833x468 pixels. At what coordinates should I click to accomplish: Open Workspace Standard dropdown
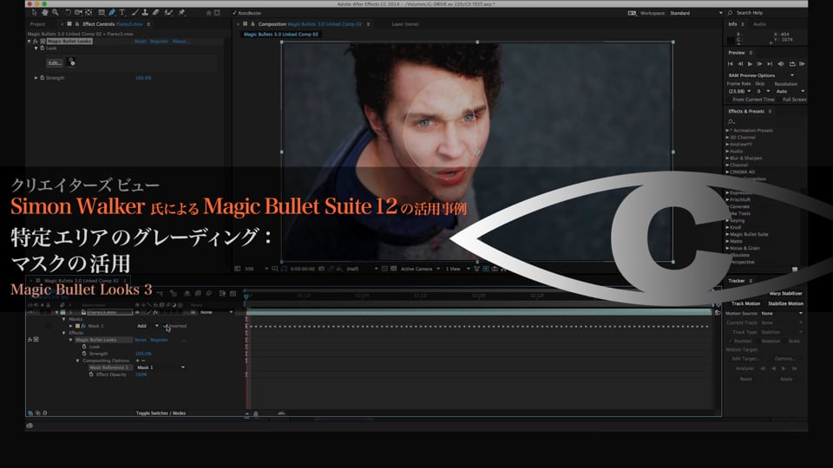click(x=696, y=13)
